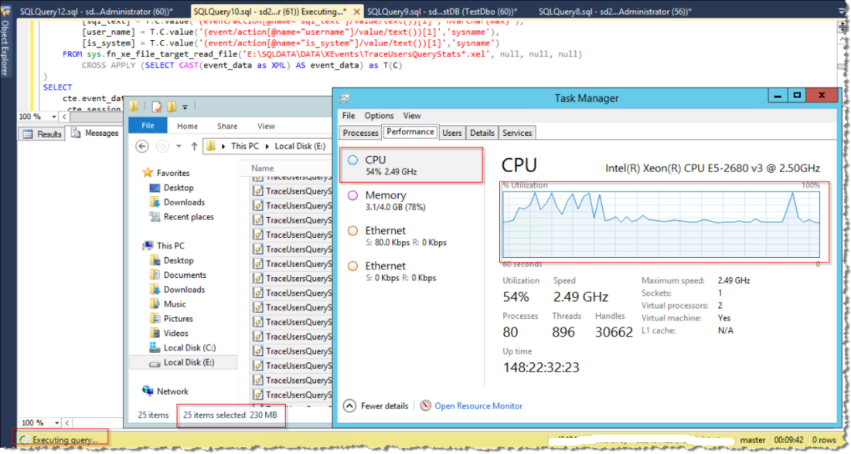Open zoom dropdown below query editor
Screen dimensions: 851x454
click(x=54, y=117)
